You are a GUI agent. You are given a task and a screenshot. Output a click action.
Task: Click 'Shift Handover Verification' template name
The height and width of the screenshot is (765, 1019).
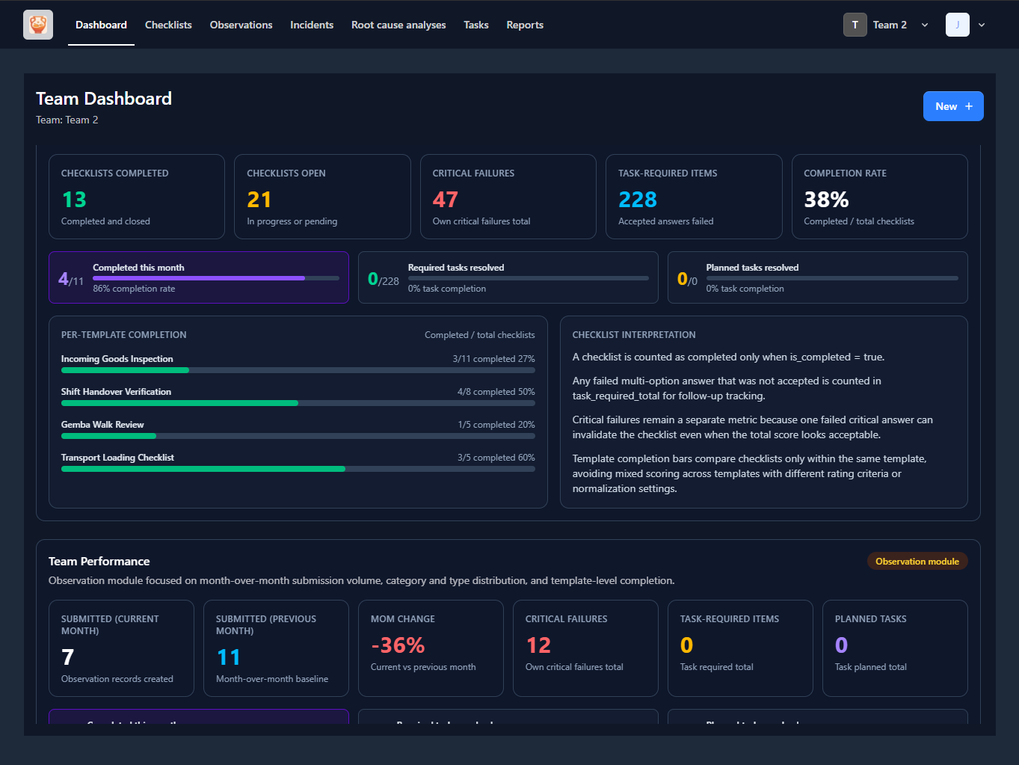pyautogui.click(x=116, y=392)
